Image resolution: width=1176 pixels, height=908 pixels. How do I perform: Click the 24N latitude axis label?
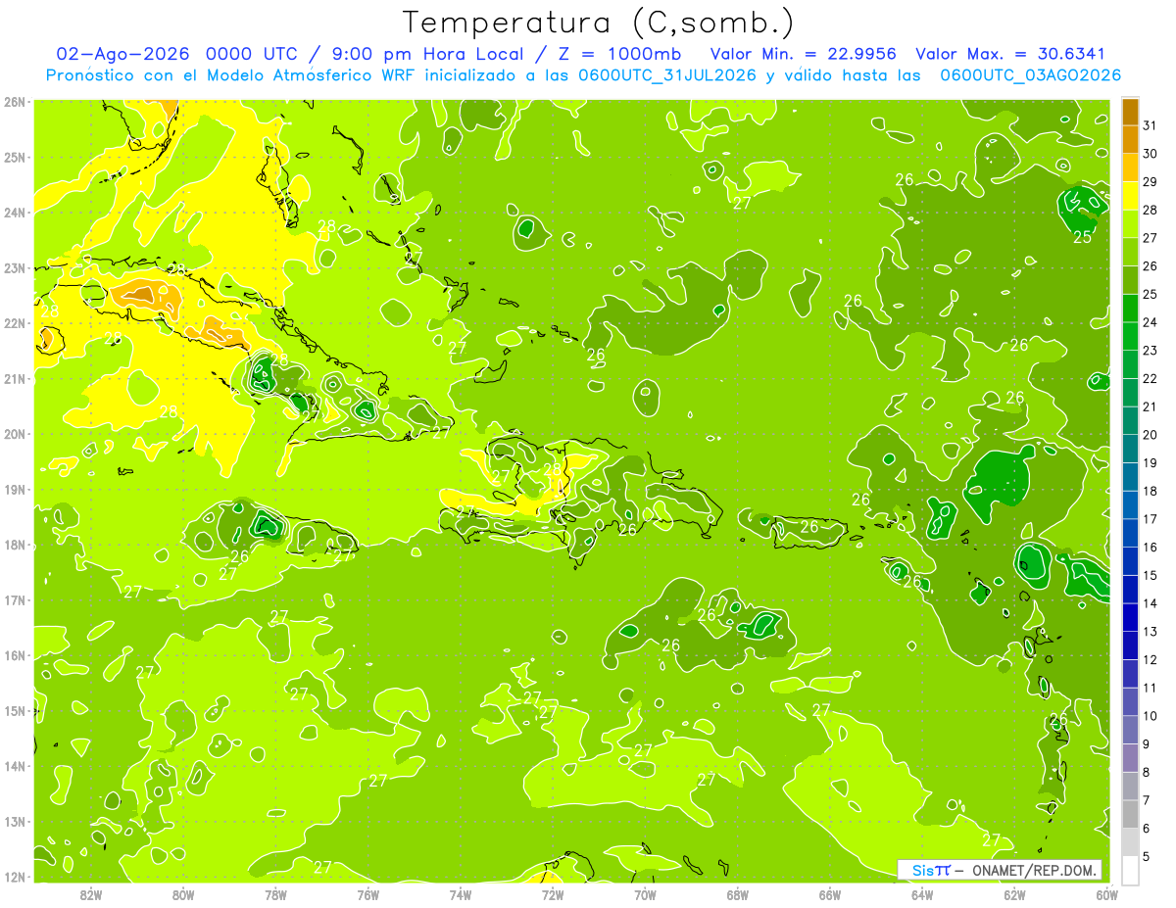(15, 213)
